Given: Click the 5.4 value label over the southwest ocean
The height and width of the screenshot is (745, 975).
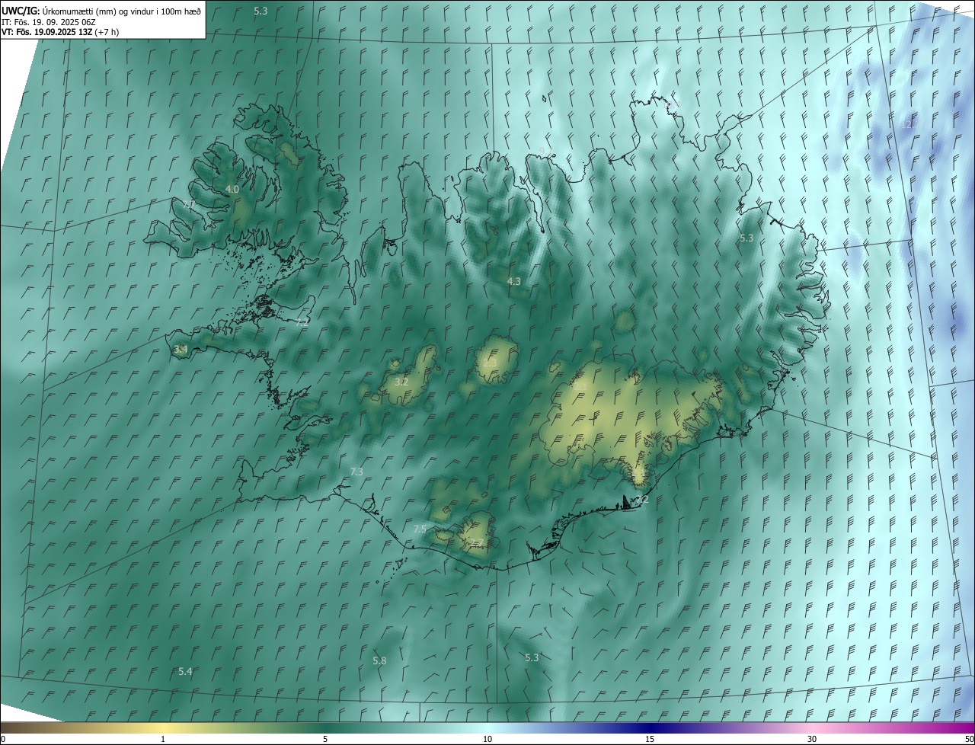Looking at the screenshot, I should pos(185,671).
